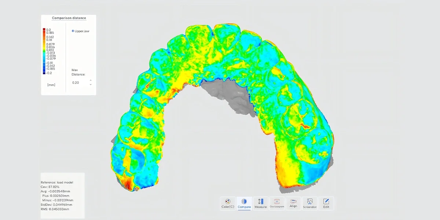The height and width of the screenshot is (220, 440).
Task: Activate the Measure tool
Action: pos(260,203)
